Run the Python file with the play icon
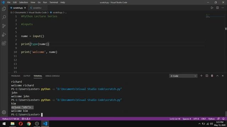Viewport: 227px width, 127px height. (x=212, y=8)
